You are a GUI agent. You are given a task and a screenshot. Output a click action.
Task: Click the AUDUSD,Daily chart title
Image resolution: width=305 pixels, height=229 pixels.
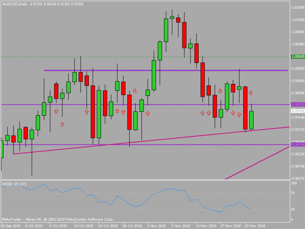point(15,4)
